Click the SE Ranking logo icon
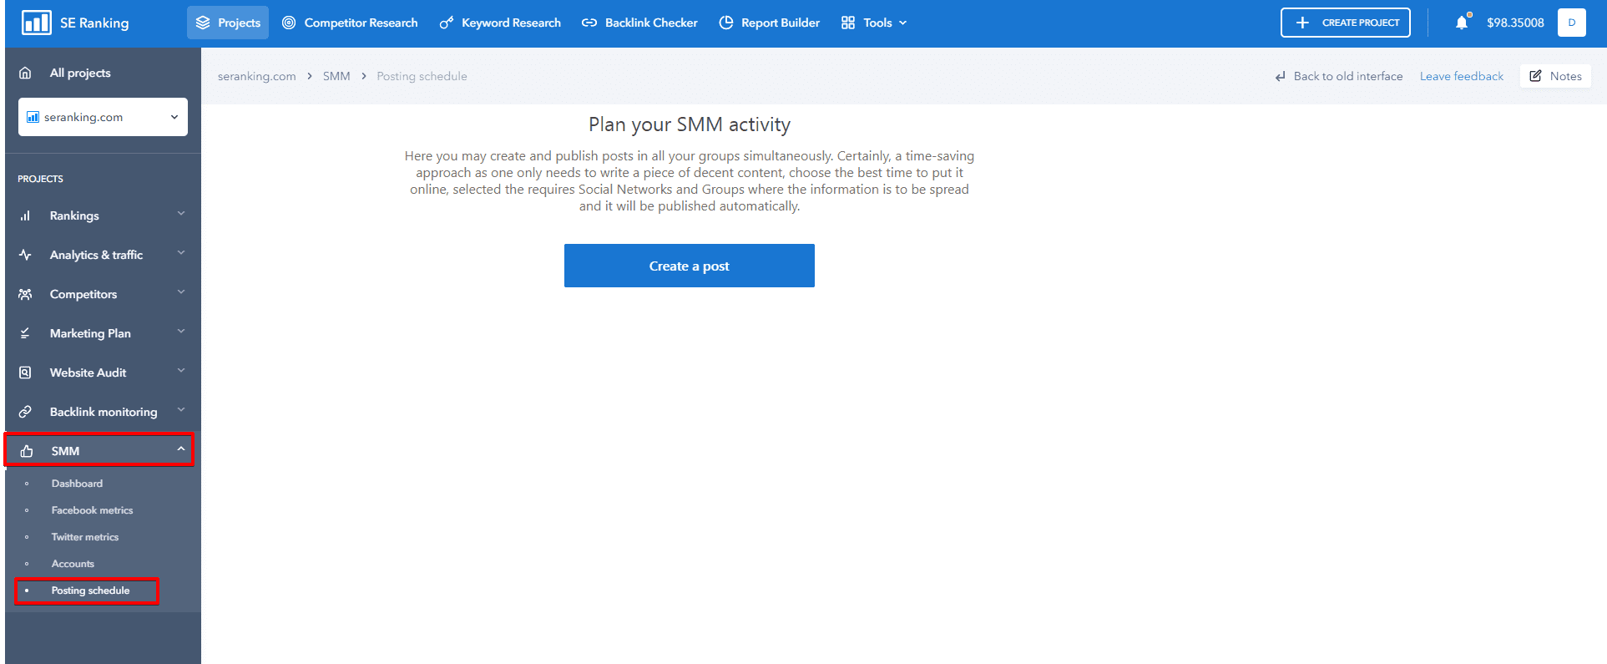Screen dimensions: 1607x664 click(36, 23)
